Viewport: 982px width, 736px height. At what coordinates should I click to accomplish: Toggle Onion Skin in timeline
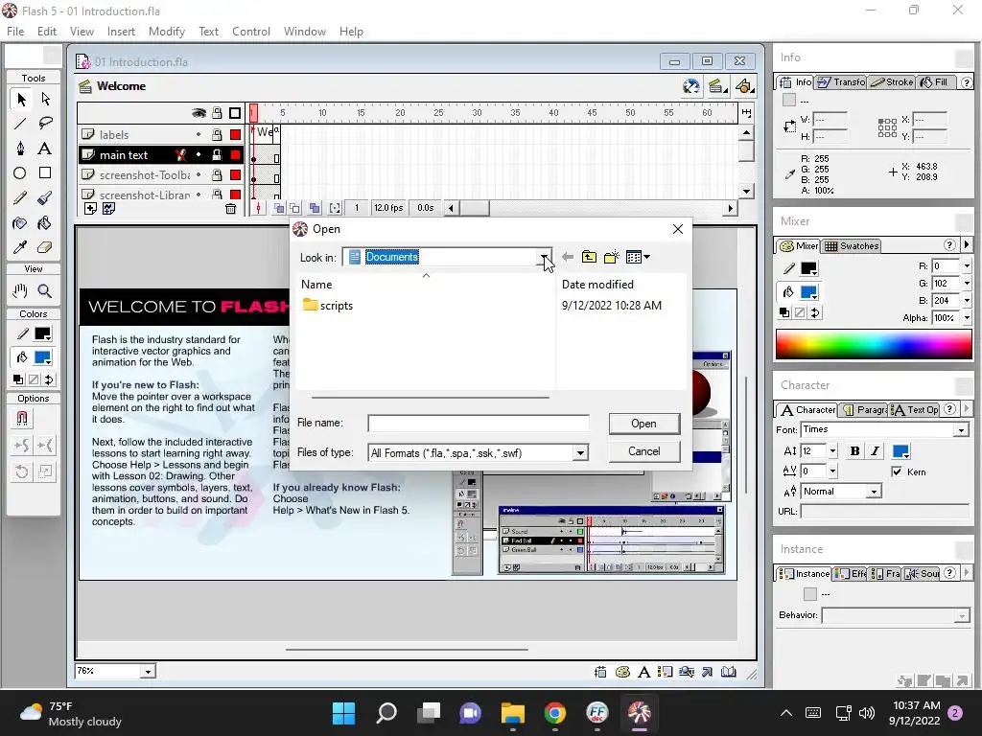point(279,208)
